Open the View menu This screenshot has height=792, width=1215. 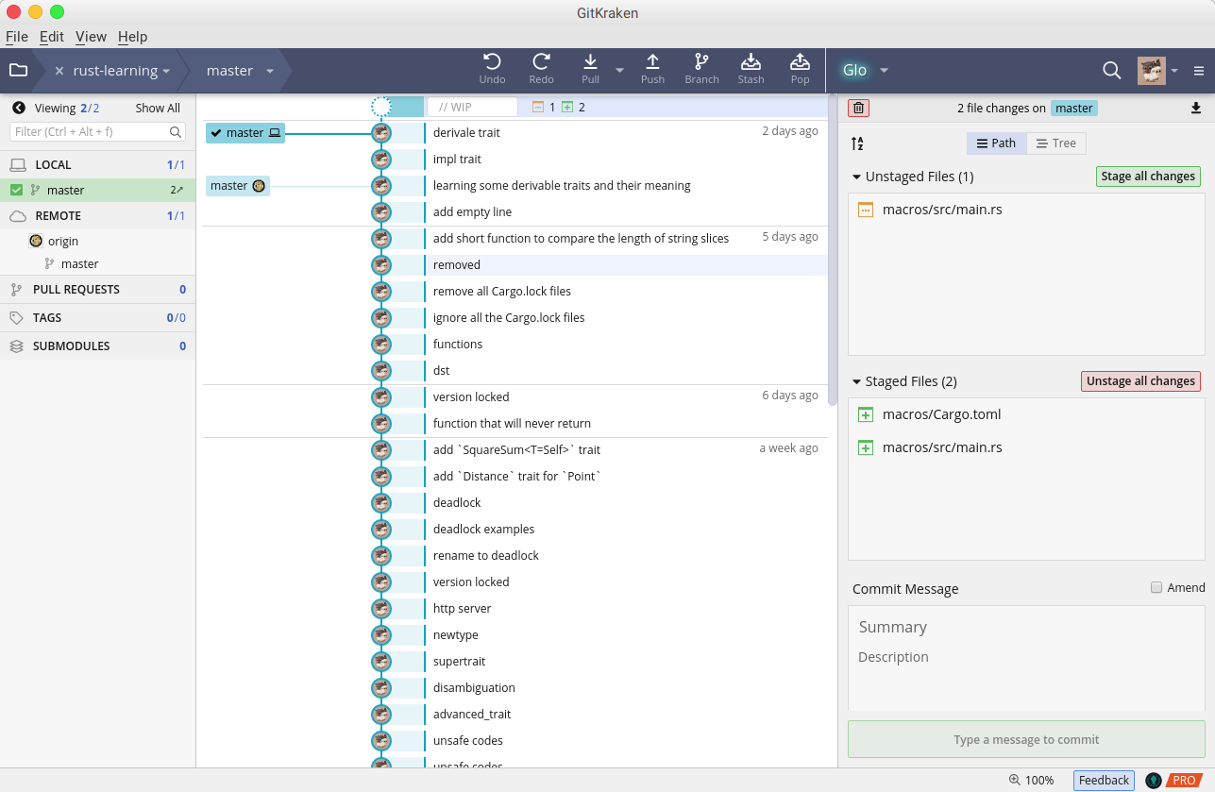(91, 37)
